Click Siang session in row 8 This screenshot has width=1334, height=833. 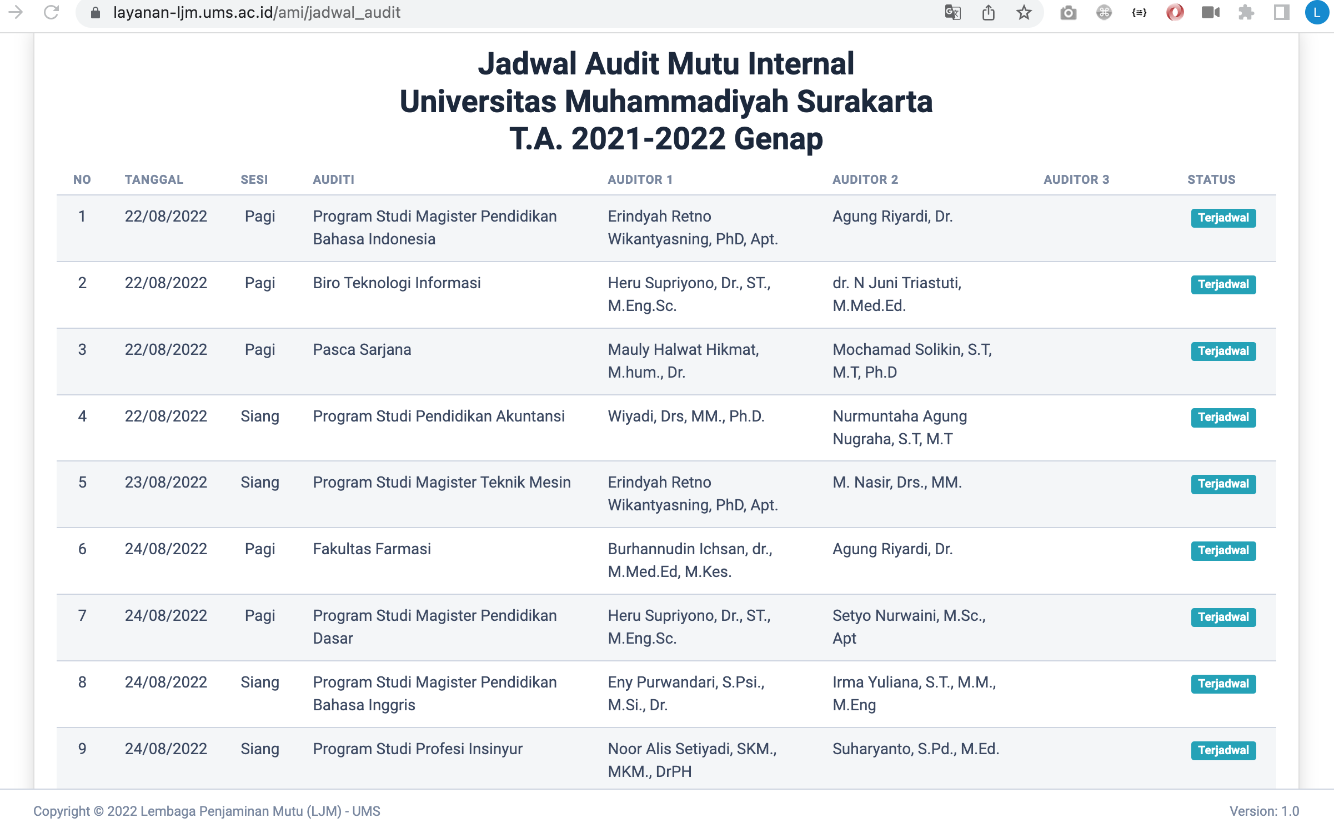click(x=260, y=683)
